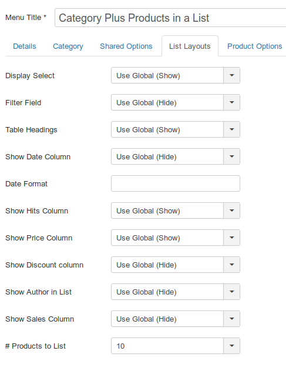Click the "Show Author in List" label

click(x=38, y=292)
